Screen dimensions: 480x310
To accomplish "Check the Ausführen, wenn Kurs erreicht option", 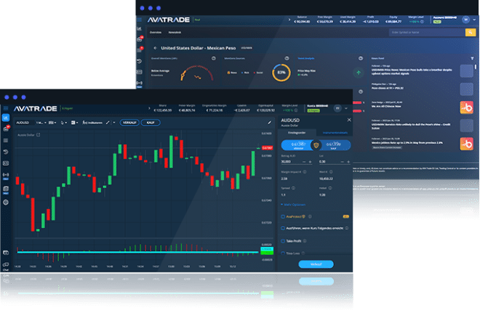I will [282, 228].
